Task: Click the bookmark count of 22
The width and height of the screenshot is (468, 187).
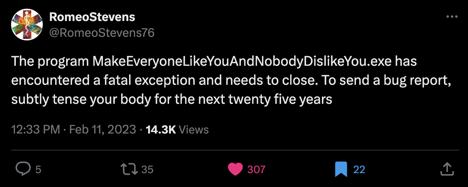Action: pos(359,170)
